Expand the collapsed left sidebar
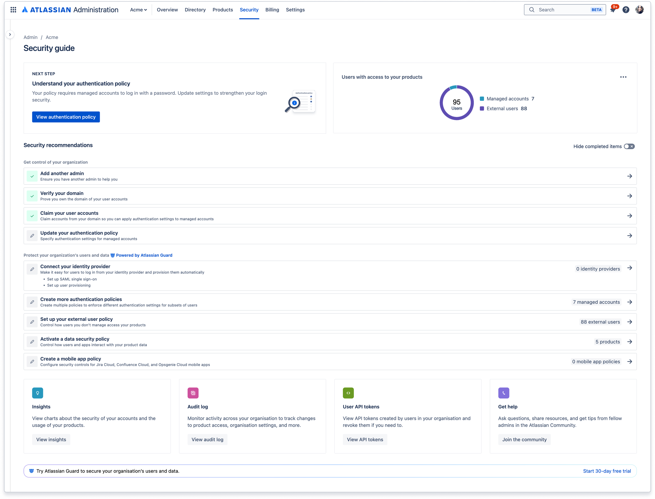655x499 pixels. [10, 35]
